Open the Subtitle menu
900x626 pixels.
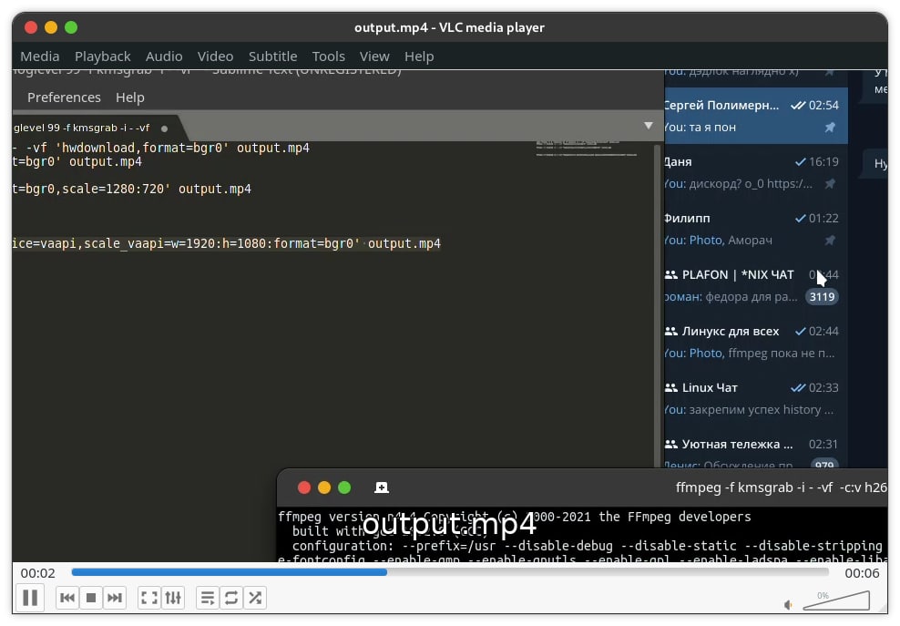(x=272, y=56)
